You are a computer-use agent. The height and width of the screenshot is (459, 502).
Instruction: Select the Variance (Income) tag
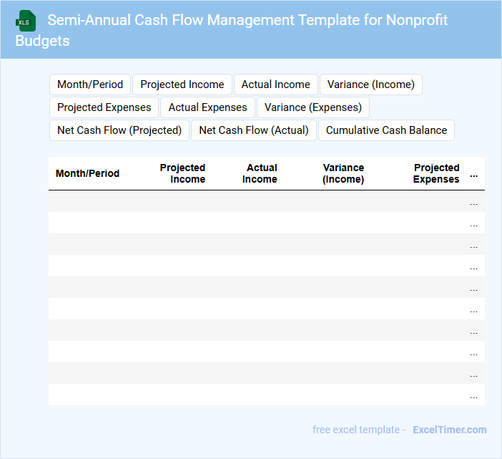(x=370, y=84)
